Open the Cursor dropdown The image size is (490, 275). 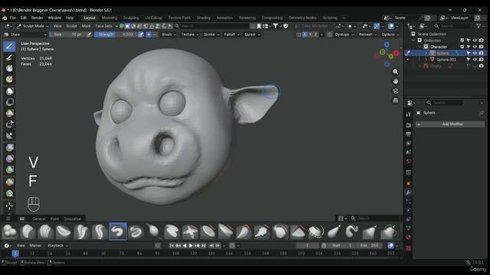(252, 34)
